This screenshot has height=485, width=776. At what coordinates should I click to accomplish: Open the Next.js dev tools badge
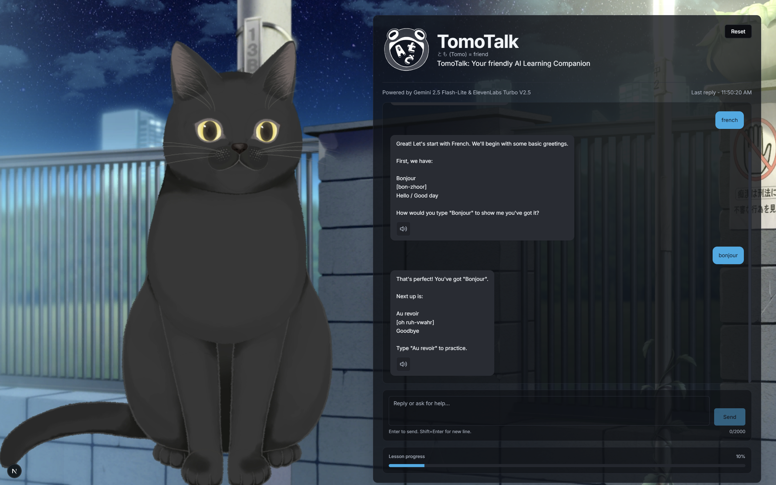click(14, 471)
